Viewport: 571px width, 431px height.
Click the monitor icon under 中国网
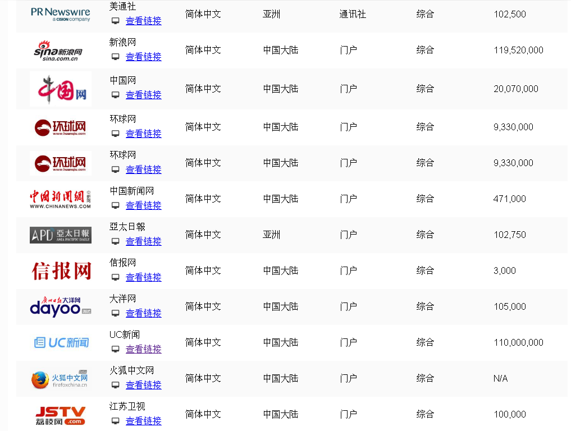coord(116,95)
